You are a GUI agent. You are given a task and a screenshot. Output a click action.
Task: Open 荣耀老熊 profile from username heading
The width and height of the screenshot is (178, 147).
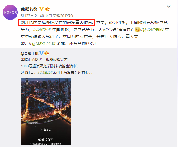click(29, 9)
